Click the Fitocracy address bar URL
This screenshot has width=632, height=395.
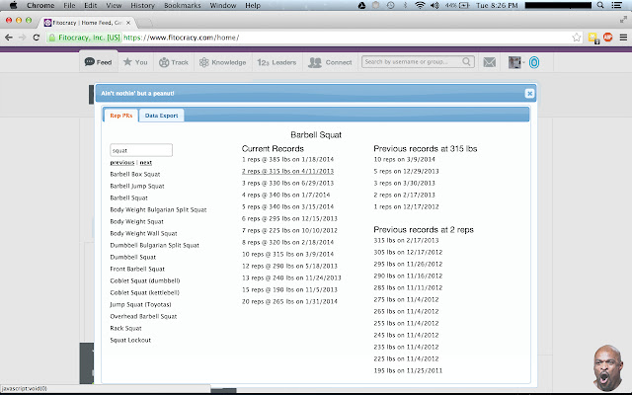tap(182, 38)
